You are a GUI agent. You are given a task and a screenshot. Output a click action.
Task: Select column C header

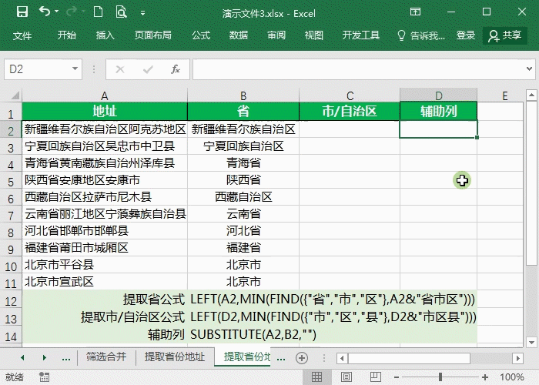pos(350,95)
